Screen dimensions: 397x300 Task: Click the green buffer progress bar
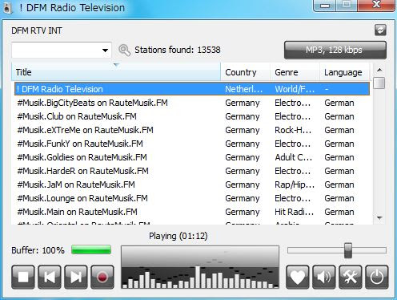(91, 249)
